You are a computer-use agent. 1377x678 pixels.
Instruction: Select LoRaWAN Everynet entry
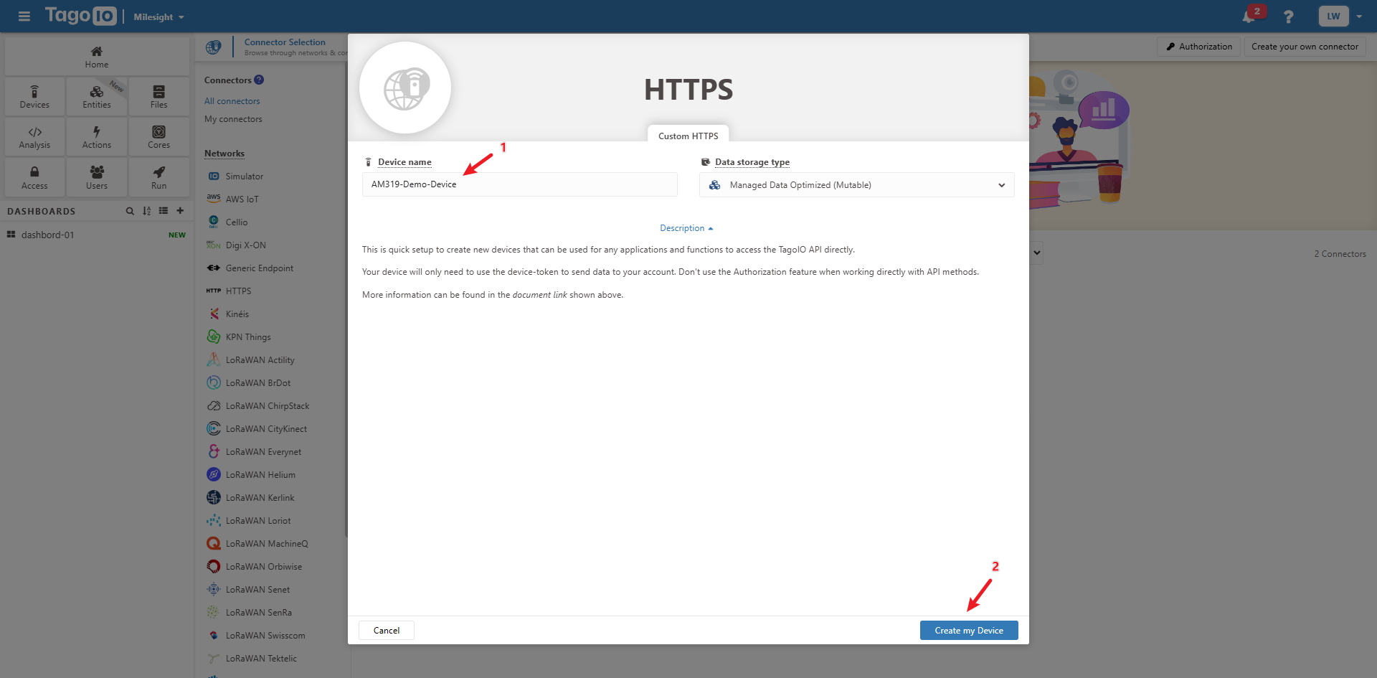[263, 452]
